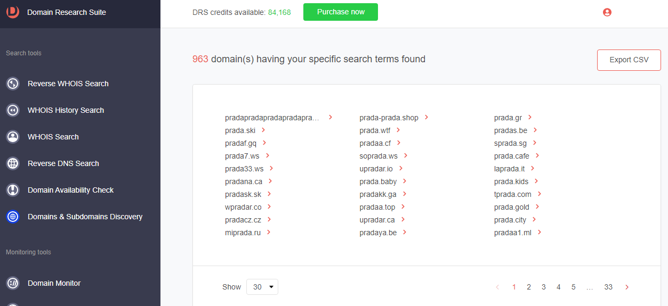Jump to the last page 33
668x306 pixels.
(608, 287)
